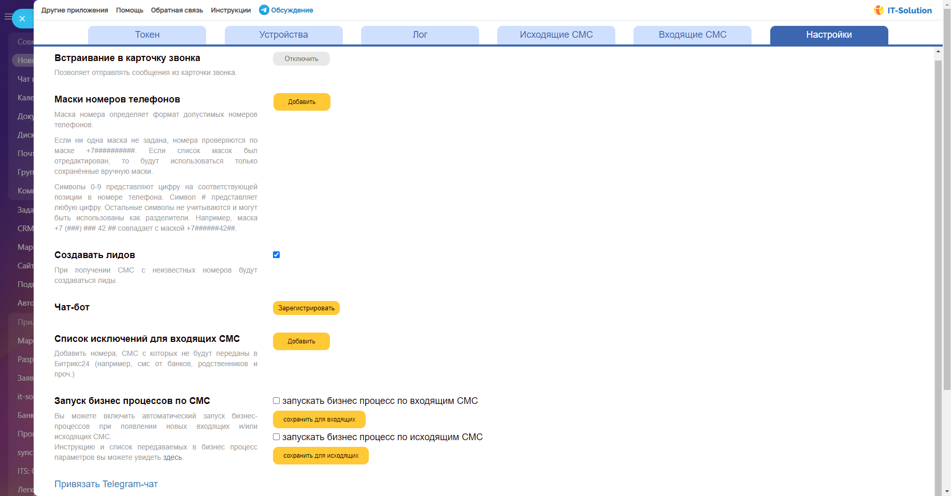Switch to the Лог tab
Image resolution: width=951 pixels, height=496 pixels.
420,35
